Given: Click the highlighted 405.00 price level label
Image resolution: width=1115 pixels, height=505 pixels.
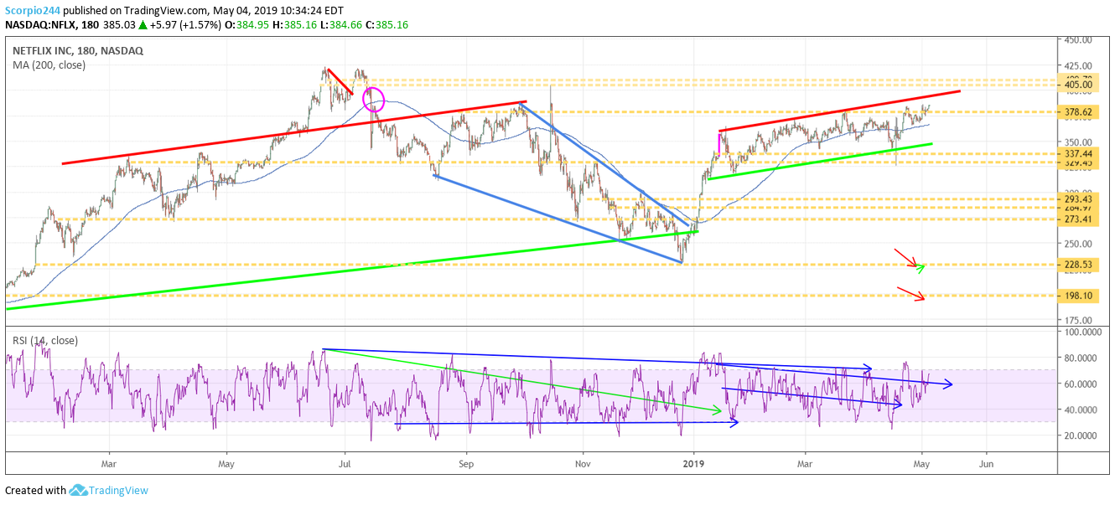Looking at the screenshot, I should coord(1076,85).
